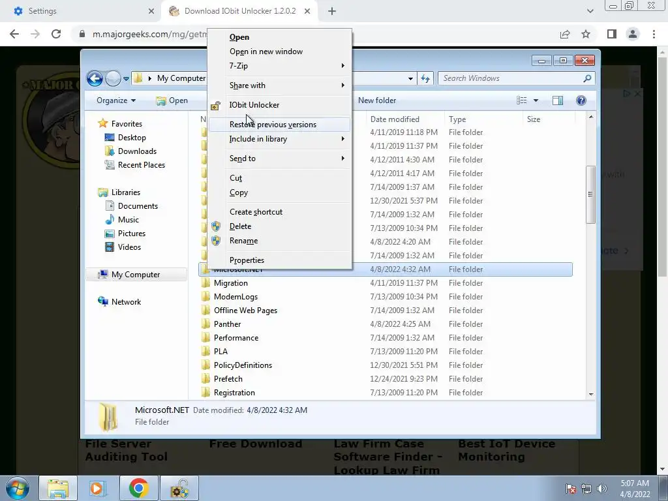Open address bar history dropdown

click(x=410, y=78)
